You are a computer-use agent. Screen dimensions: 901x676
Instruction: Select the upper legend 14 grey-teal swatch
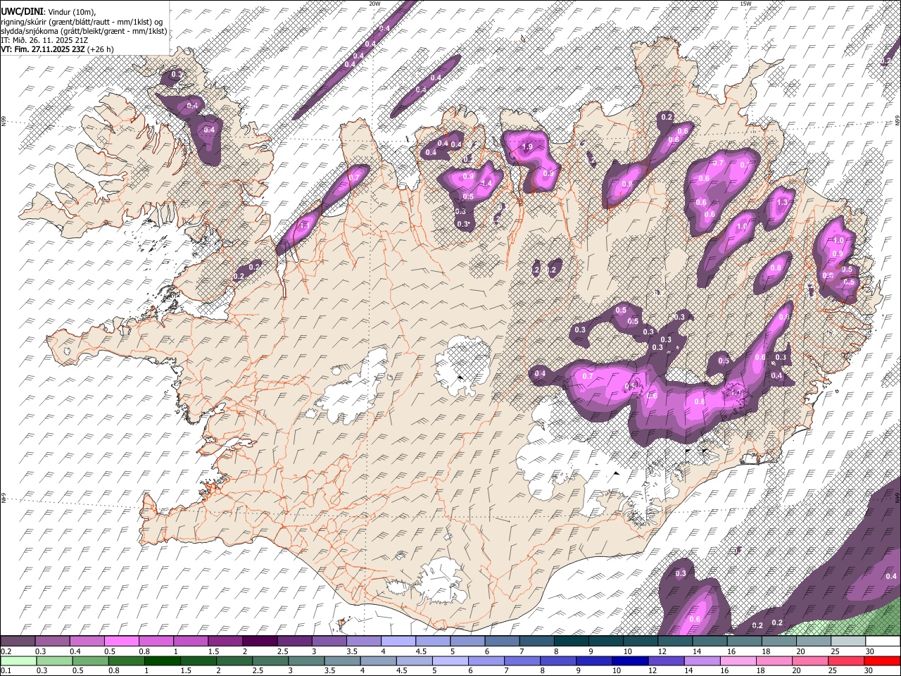(710, 641)
